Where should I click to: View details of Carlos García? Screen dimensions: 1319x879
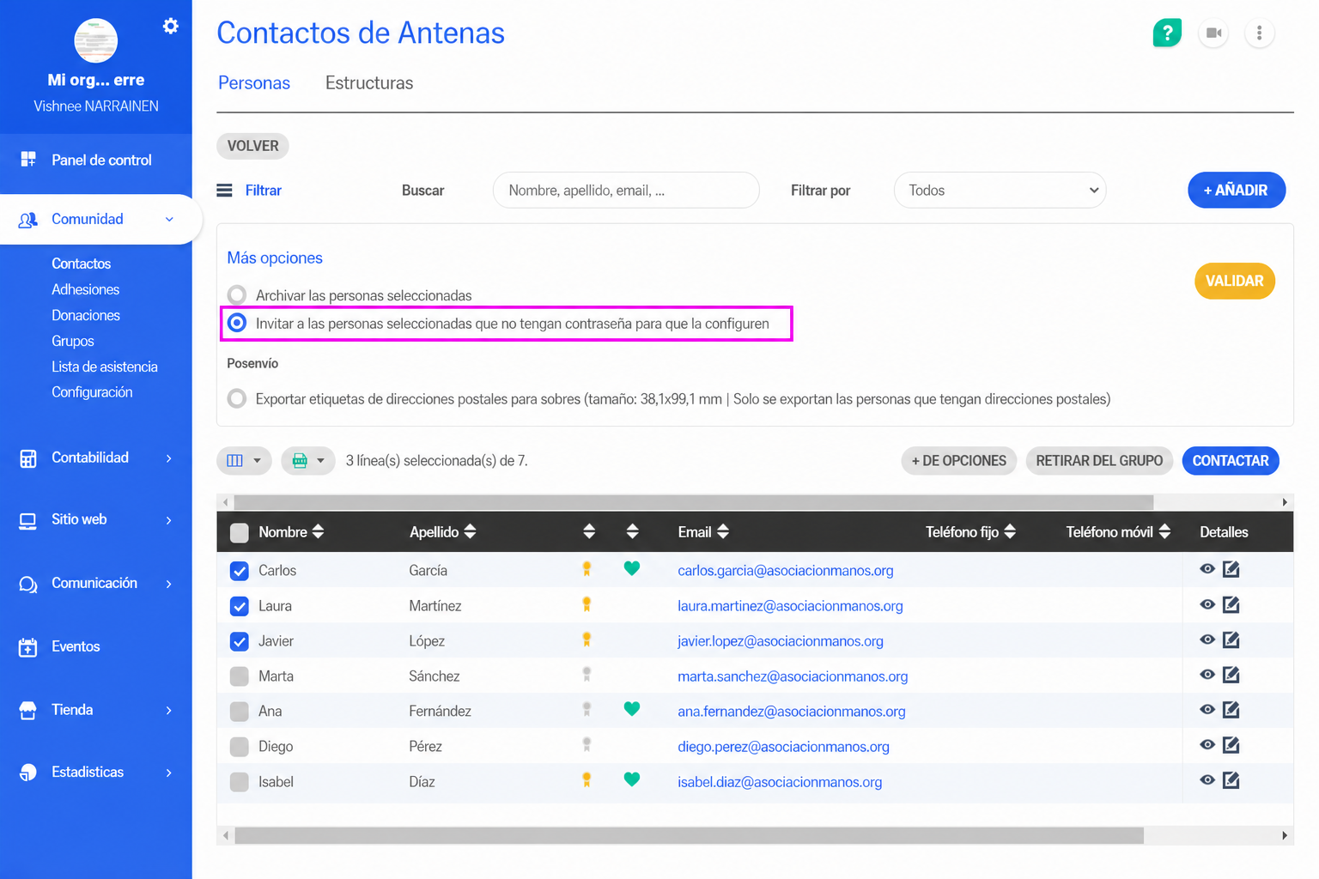click(1207, 569)
